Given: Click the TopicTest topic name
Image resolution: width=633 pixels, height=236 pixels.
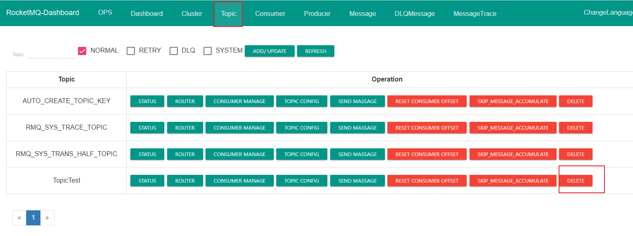Looking at the screenshot, I should pyautogui.click(x=67, y=180).
